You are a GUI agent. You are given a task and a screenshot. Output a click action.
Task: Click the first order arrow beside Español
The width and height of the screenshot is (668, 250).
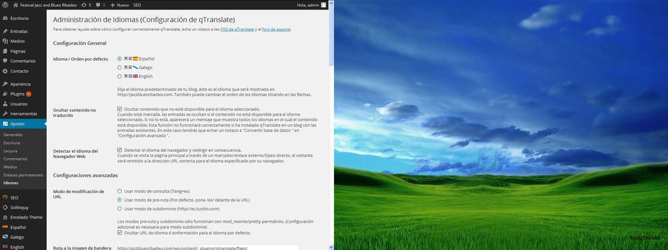126,59
